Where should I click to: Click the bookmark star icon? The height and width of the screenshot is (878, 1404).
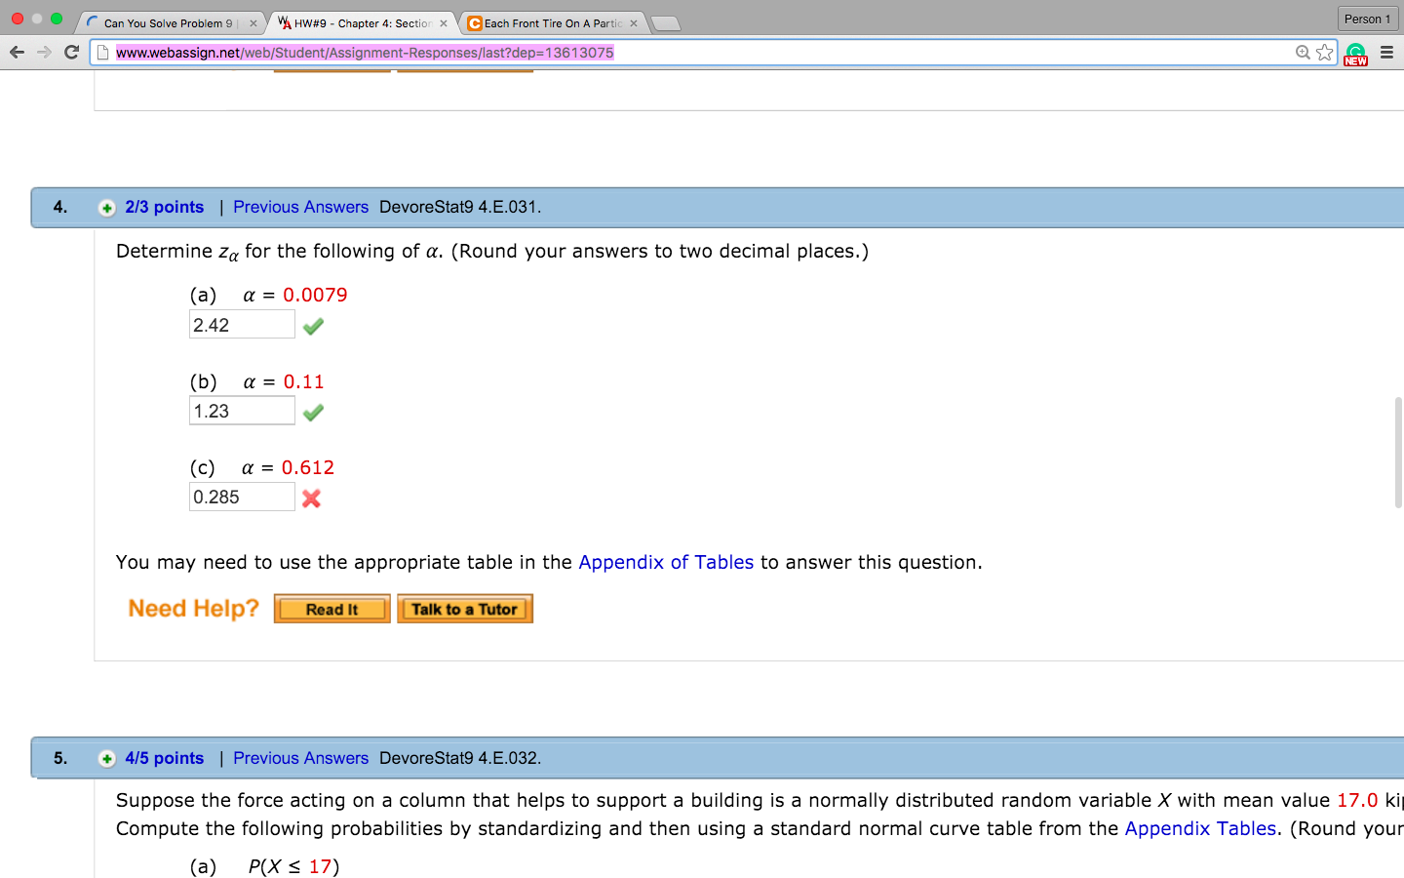coord(1324,52)
